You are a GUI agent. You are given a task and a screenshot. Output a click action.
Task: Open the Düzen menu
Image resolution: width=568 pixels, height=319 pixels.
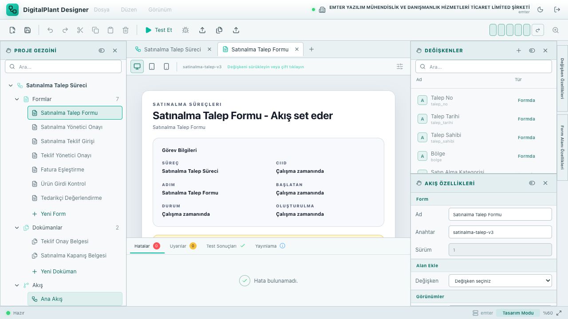click(x=129, y=9)
